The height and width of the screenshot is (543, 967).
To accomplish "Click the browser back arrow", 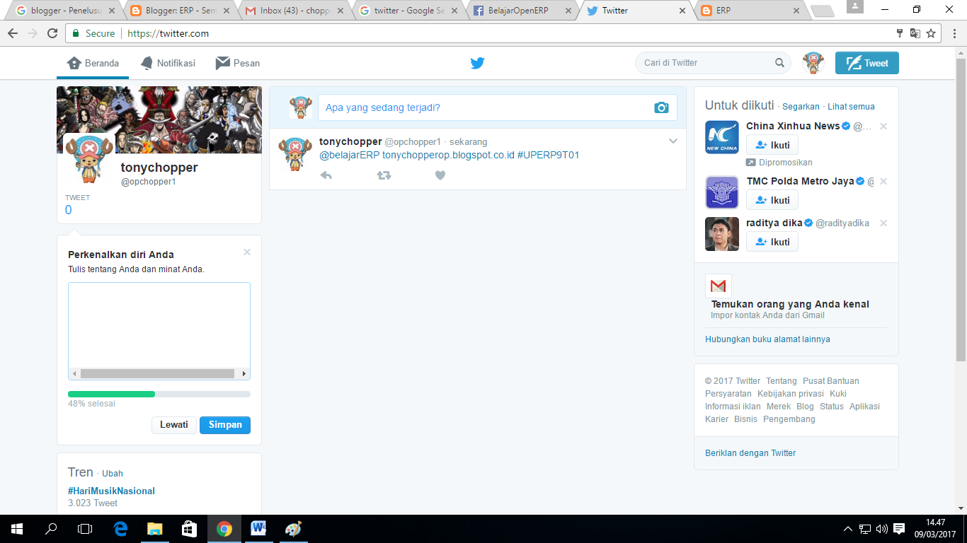I will pos(13,33).
